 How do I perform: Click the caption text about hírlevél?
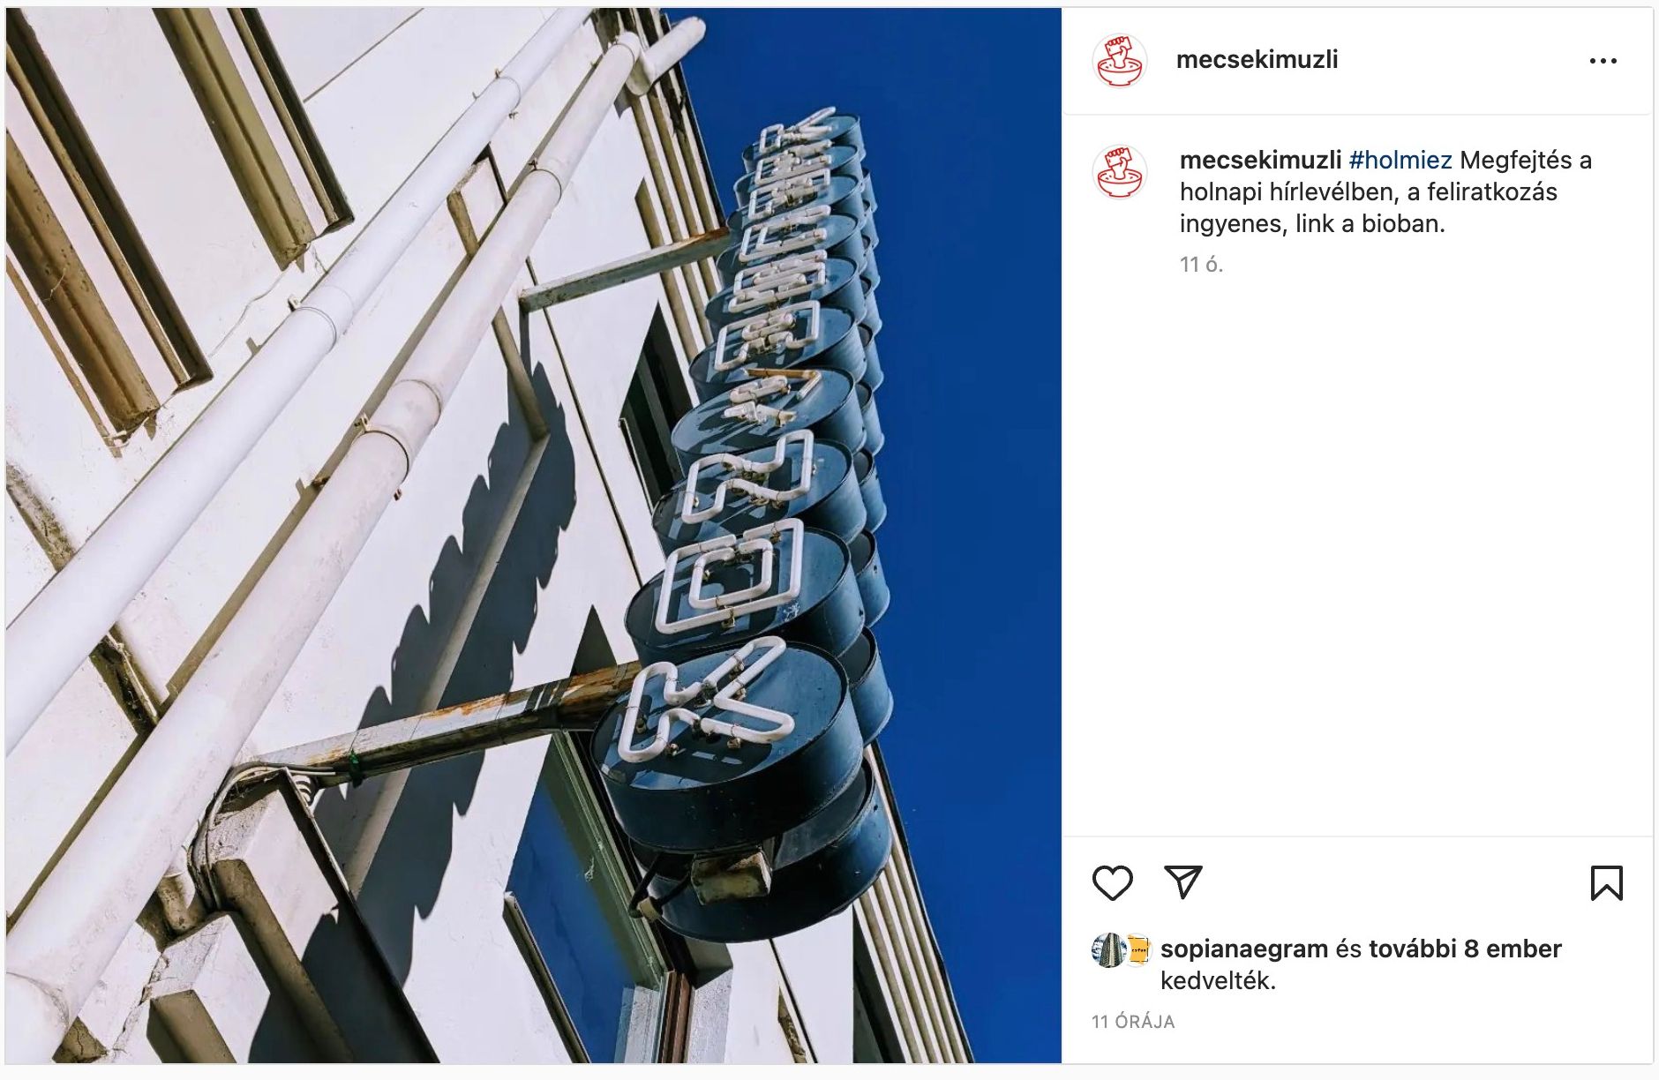coord(1385,191)
